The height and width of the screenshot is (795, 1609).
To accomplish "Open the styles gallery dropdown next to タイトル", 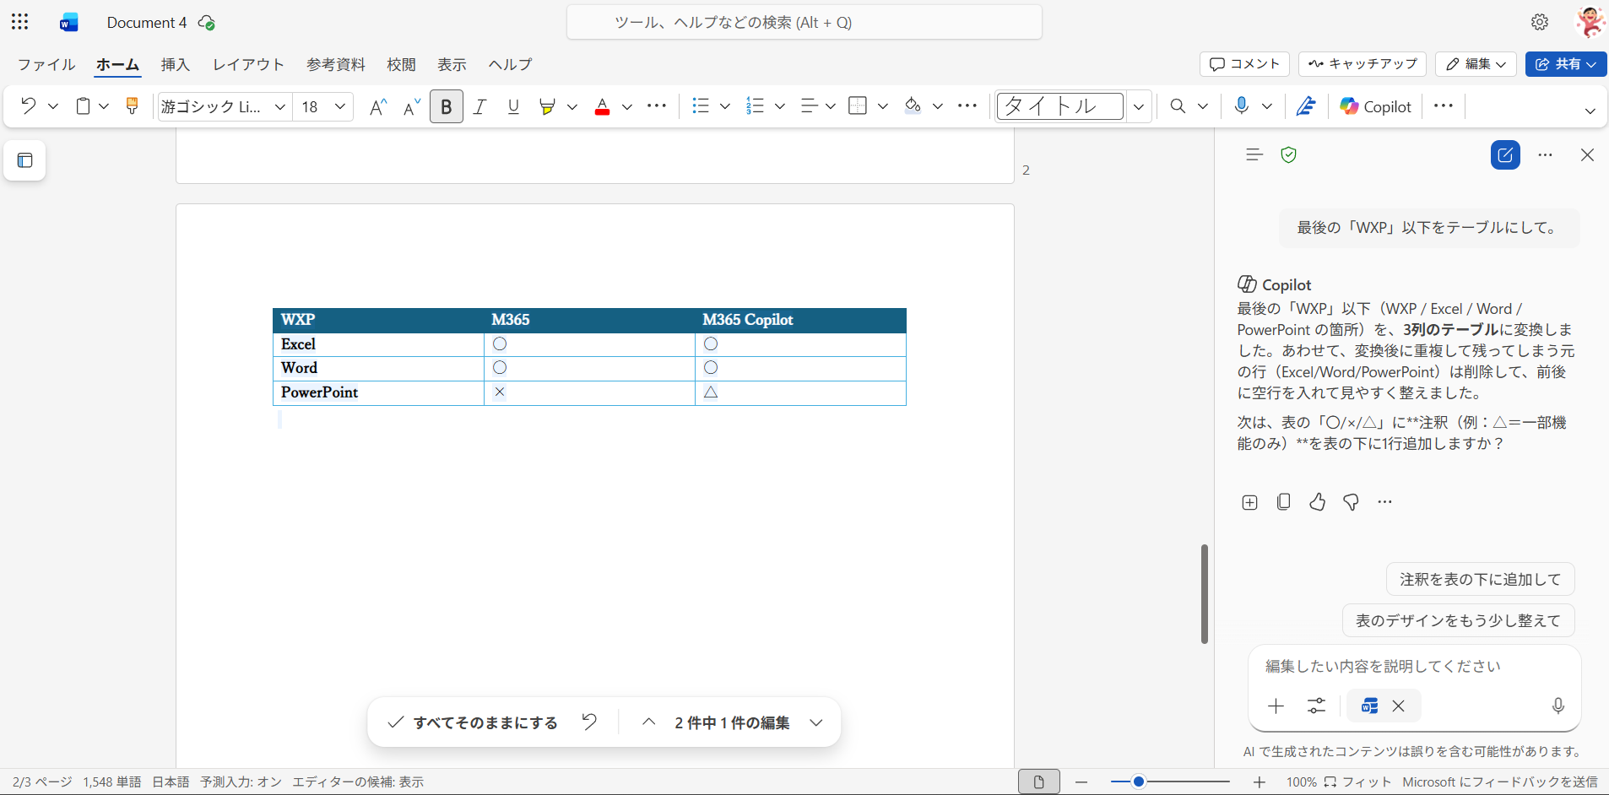I will pyautogui.click(x=1139, y=106).
